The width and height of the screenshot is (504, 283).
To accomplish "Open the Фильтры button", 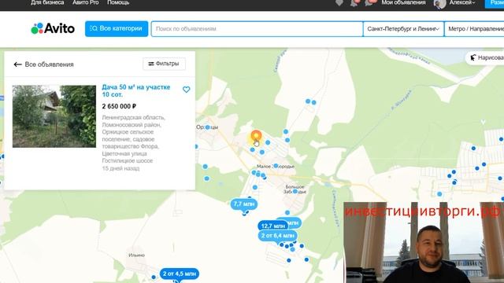I will tap(164, 64).
